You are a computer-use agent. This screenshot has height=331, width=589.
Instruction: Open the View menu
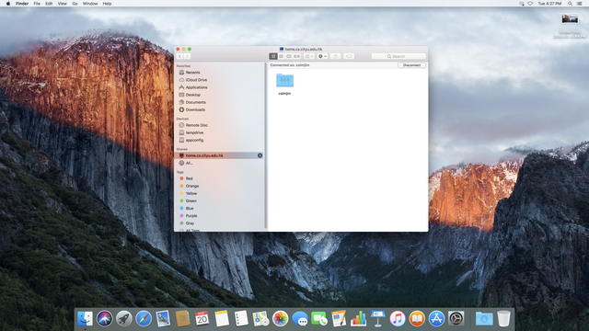pos(63,4)
